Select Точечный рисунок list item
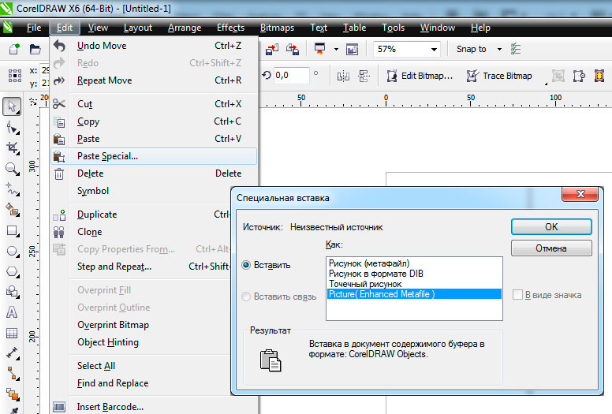 (x=414, y=284)
